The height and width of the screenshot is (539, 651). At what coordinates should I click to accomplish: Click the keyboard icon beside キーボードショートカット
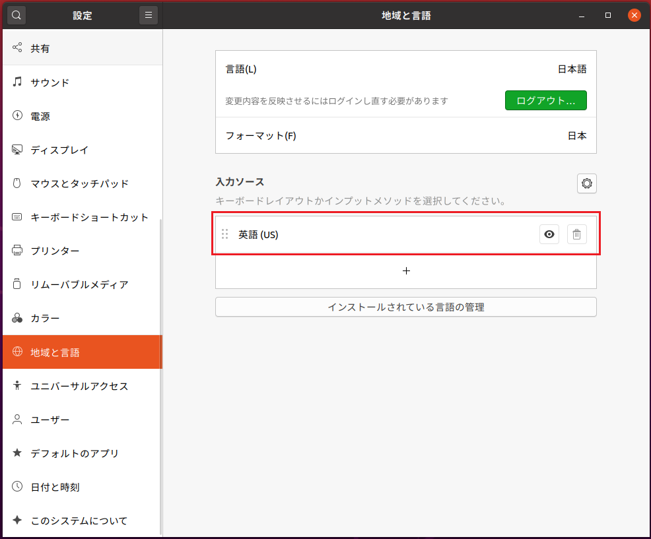17,216
